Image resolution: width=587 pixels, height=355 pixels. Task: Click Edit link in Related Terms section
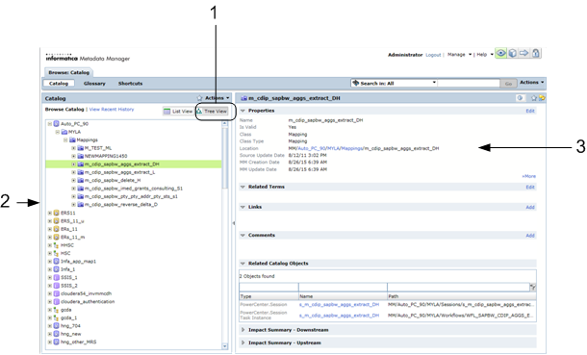coord(530,187)
